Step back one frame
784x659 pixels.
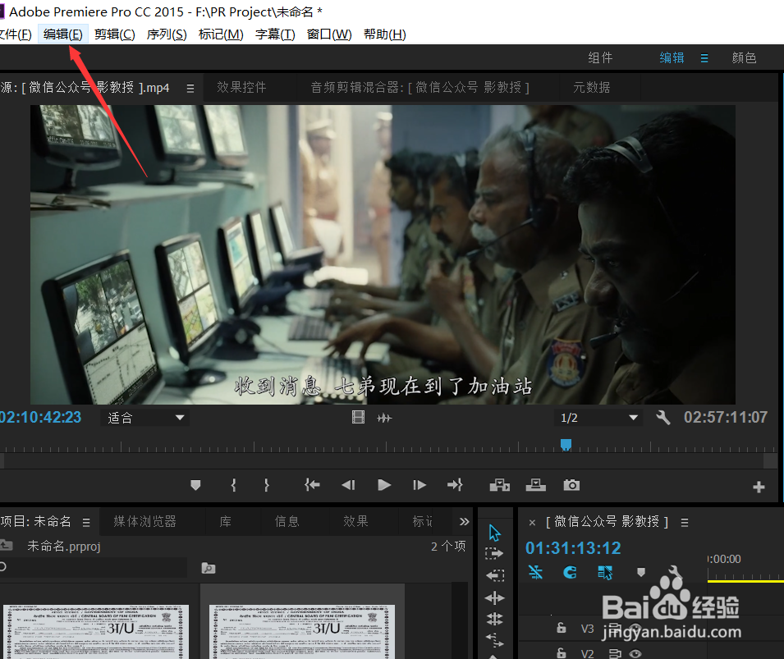tap(348, 485)
